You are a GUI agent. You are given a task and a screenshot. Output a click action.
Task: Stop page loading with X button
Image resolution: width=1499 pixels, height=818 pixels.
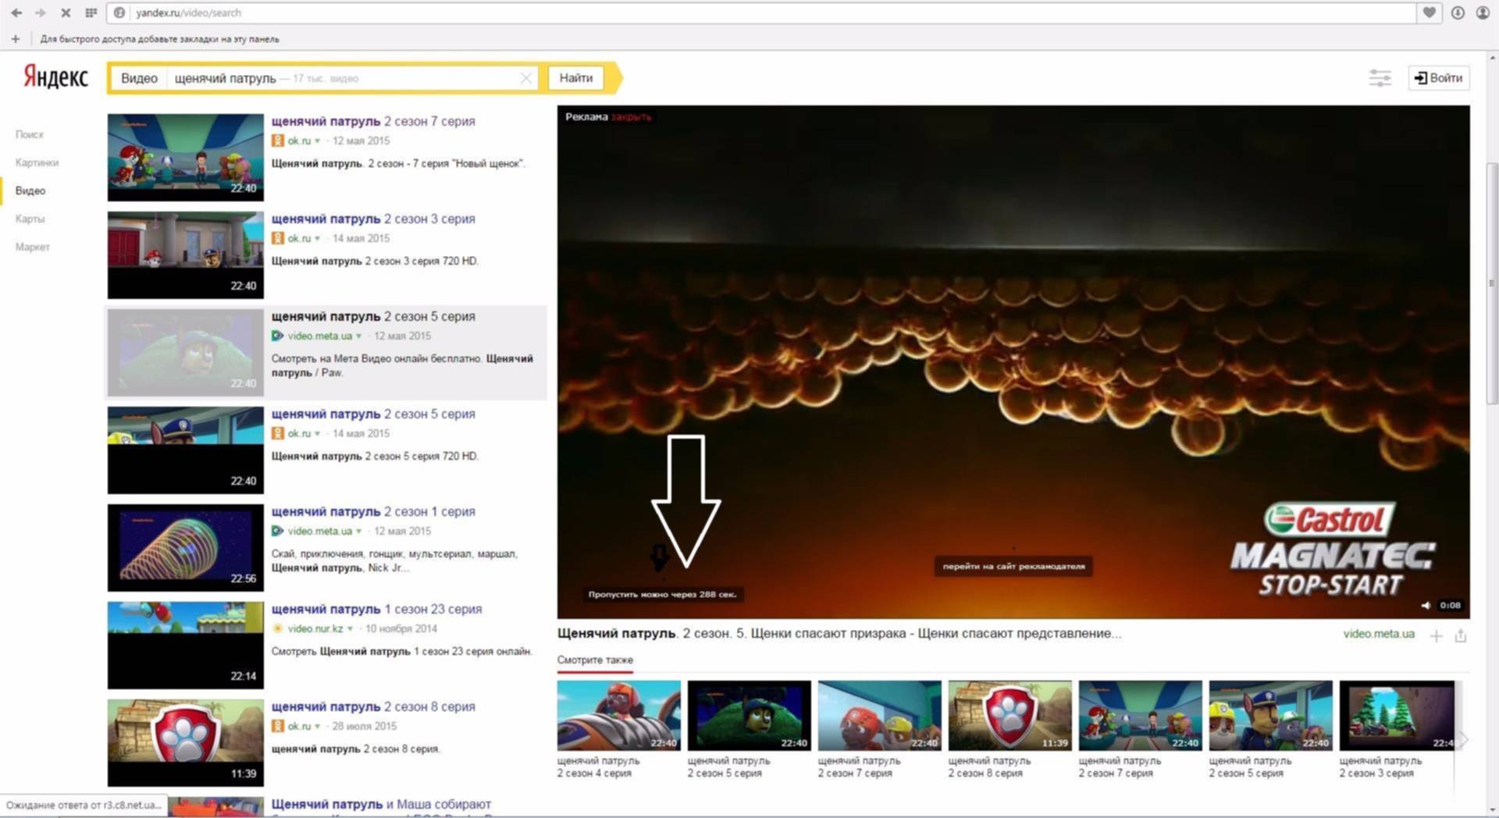click(x=66, y=12)
